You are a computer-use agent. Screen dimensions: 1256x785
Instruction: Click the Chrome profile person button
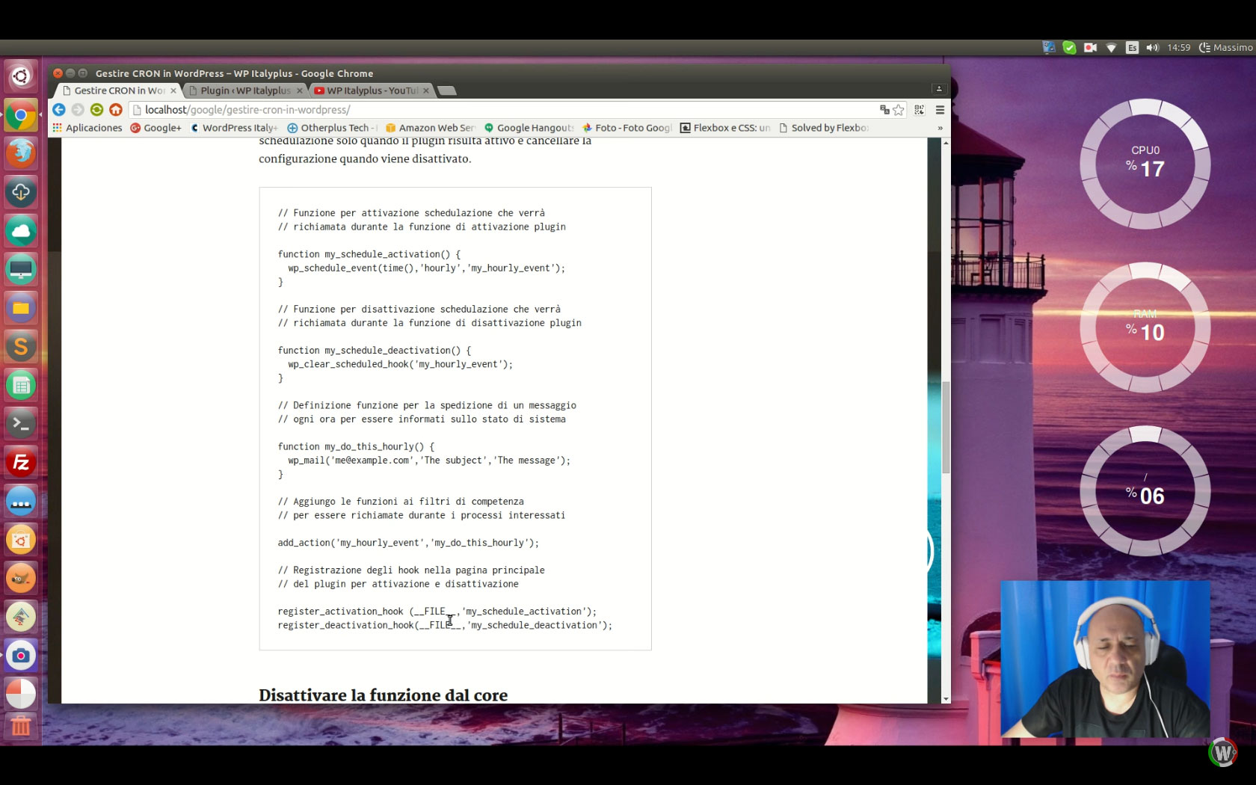coord(939,89)
